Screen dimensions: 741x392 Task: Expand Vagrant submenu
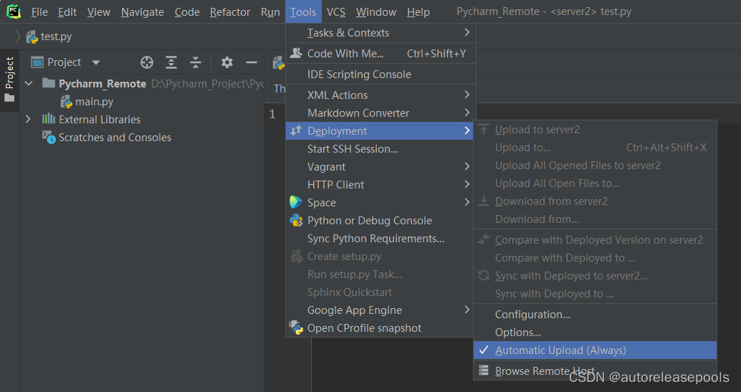[x=381, y=167]
